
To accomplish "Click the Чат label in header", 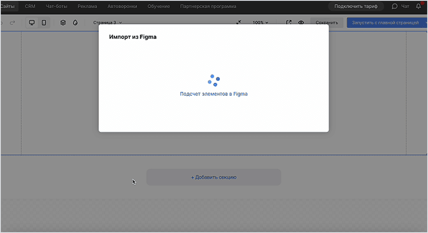I will click(405, 6).
